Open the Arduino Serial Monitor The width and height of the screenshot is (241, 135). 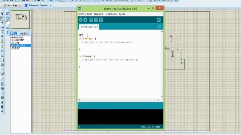(x=159, y=20)
